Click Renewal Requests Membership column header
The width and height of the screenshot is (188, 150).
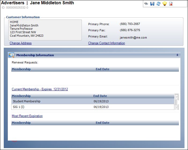coord(21,69)
